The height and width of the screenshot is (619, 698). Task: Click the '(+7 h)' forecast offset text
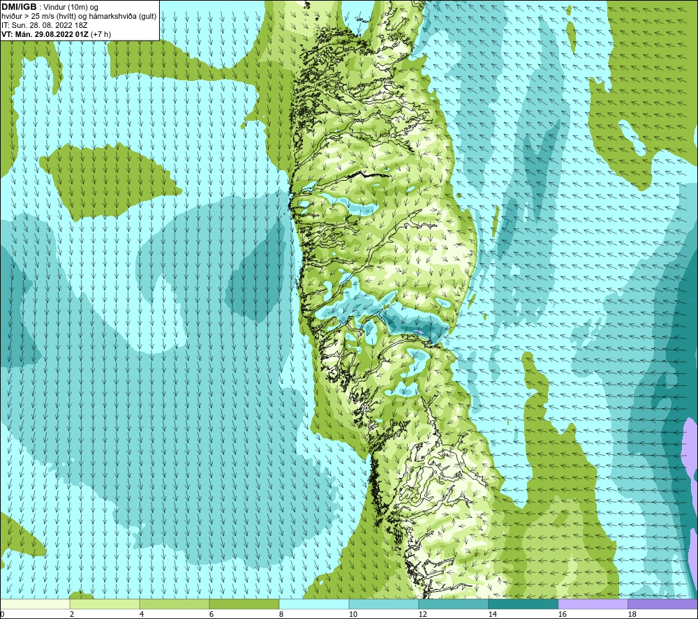point(101,33)
